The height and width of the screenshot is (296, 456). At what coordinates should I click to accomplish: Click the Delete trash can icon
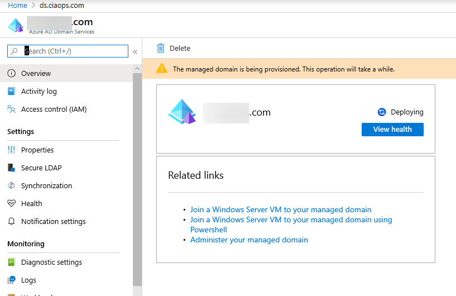(161, 49)
